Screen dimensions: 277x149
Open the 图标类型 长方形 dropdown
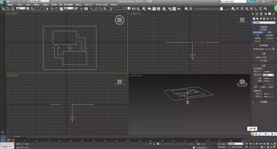268,75
